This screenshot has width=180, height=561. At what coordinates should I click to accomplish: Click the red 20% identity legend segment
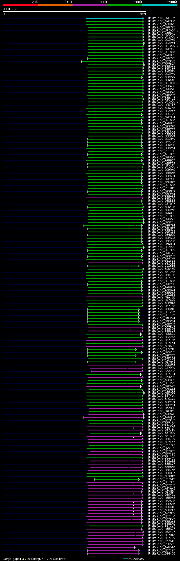tap(20, 5)
